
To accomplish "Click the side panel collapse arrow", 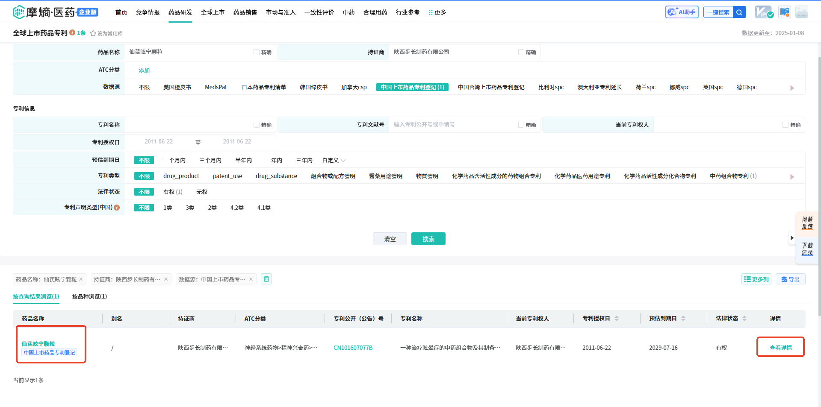I will pos(792,238).
